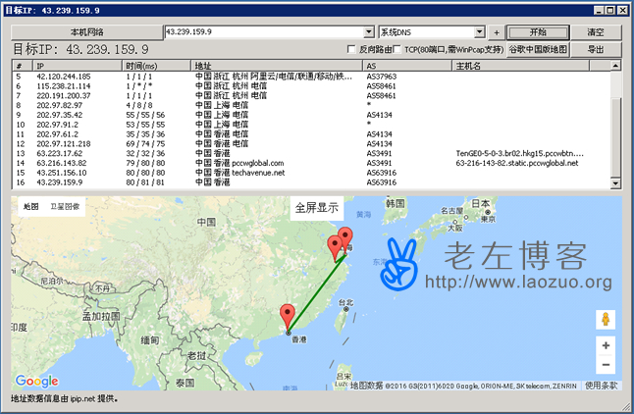Expand the target IP address dropdown

click(x=368, y=32)
